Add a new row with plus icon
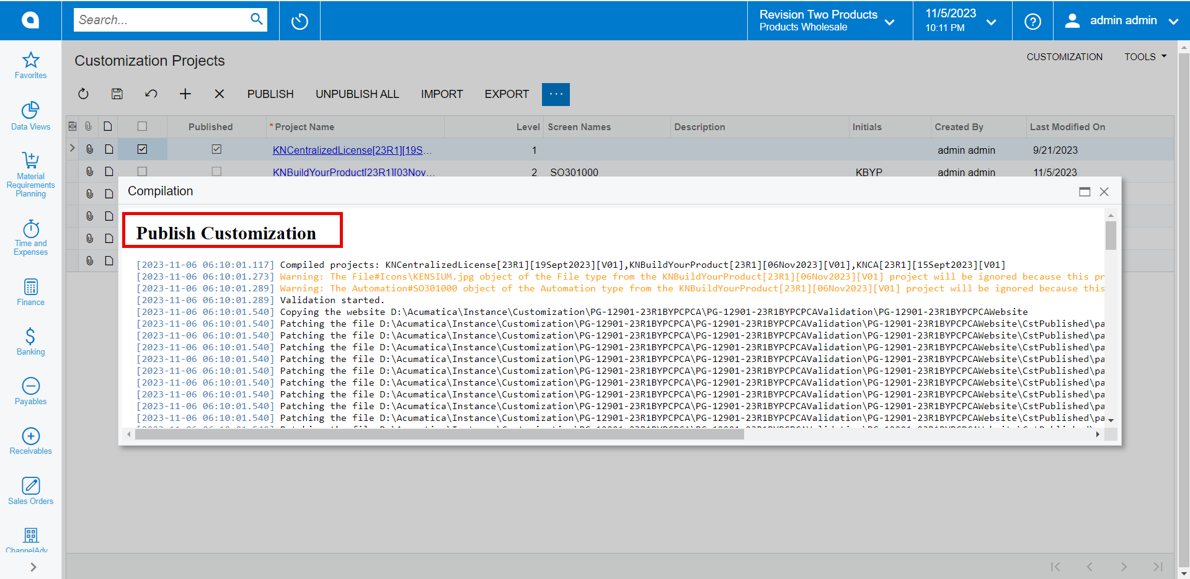 (185, 94)
